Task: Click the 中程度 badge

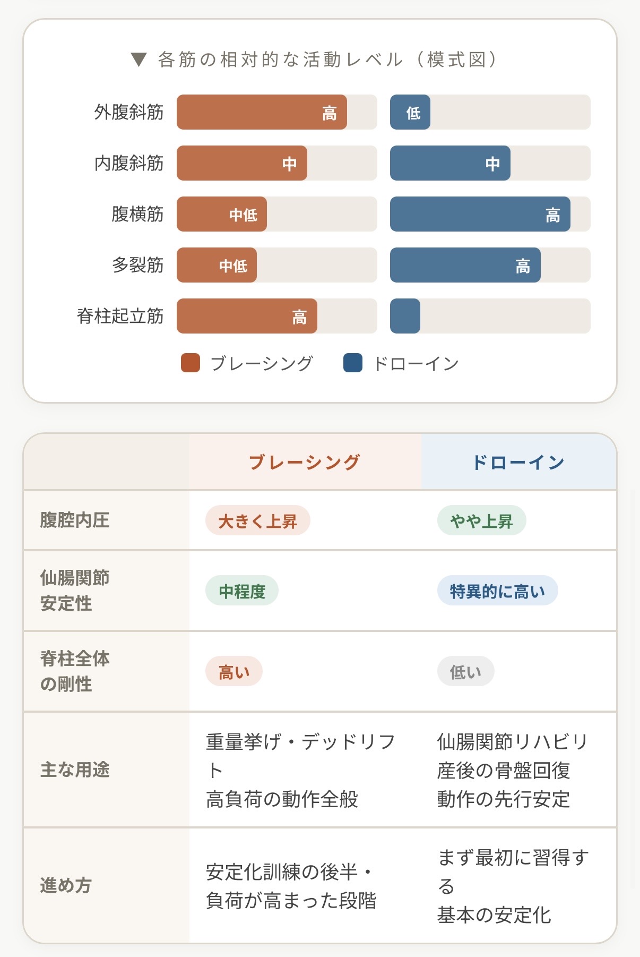Action: click(x=242, y=591)
